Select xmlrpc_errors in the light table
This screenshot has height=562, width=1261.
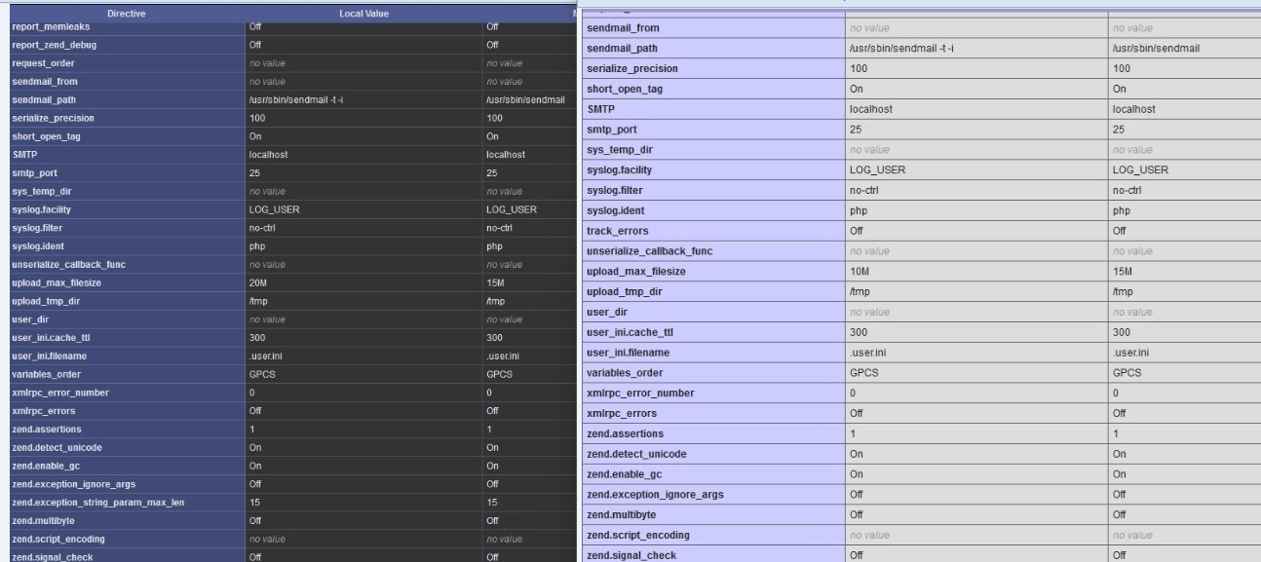(624, 413)
